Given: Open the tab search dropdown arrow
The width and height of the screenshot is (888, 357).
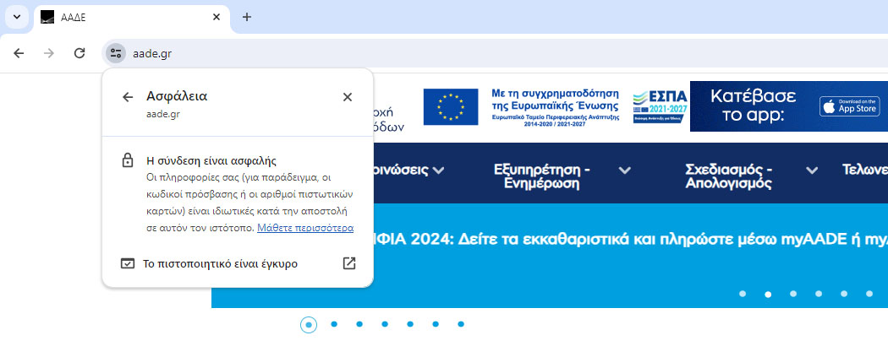Looking at the screenshot, I should [x=16, y=17].
